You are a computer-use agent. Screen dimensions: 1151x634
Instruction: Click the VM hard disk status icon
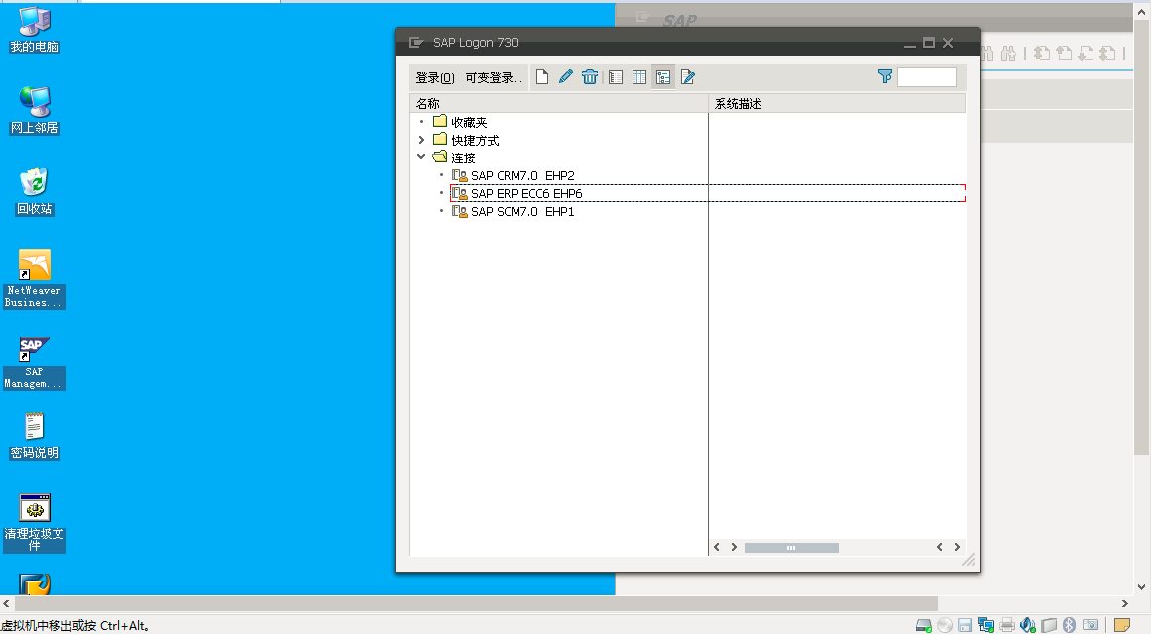(x=923, y=625)
